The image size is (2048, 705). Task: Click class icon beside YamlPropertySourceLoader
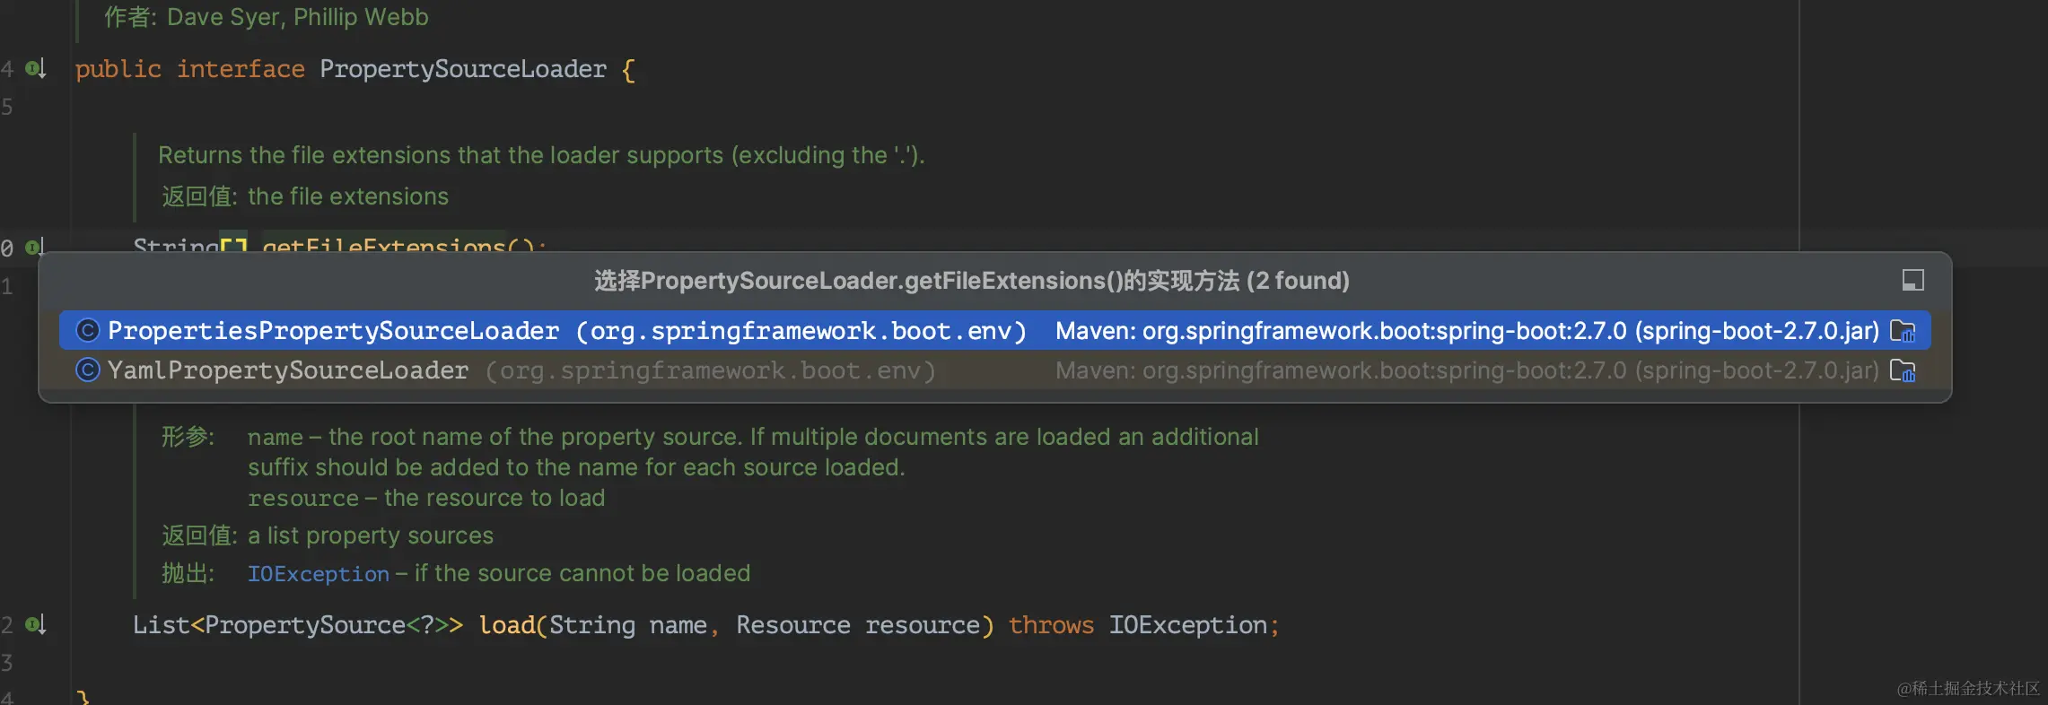(x=87, y=370)
